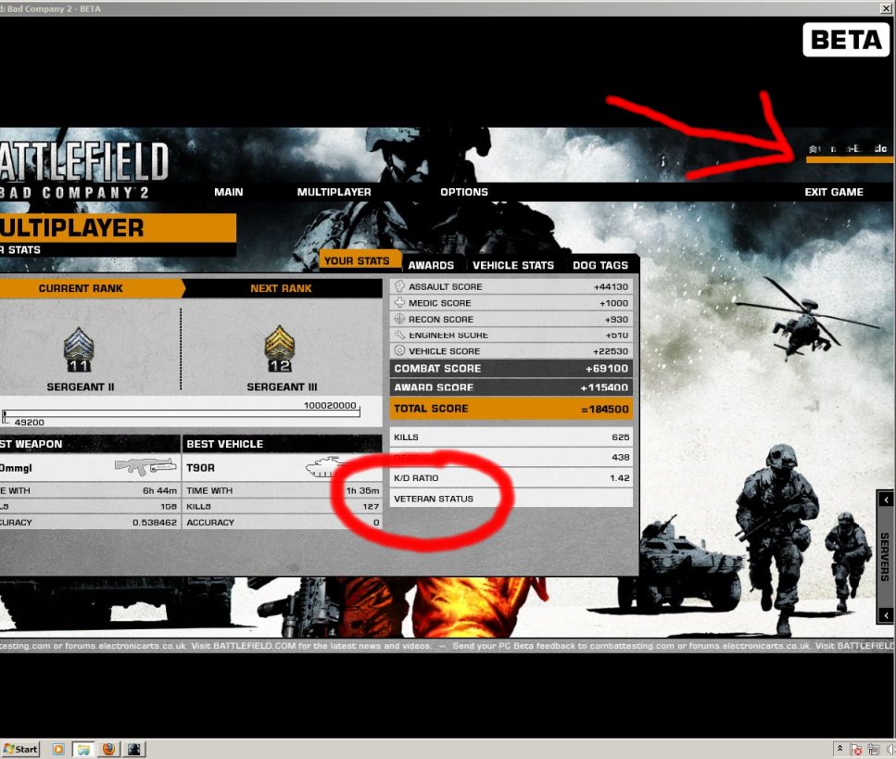Image resolution: width=896 pixels, height=759 pixels.
Task: Click the VETERAN STATUS row
Action: click(x=511, y=499)
